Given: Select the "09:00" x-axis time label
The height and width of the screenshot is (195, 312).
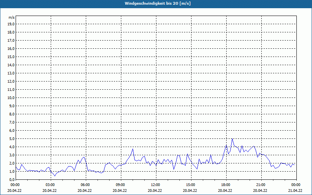Looking at the screenshot, I should tap(121, 185).
